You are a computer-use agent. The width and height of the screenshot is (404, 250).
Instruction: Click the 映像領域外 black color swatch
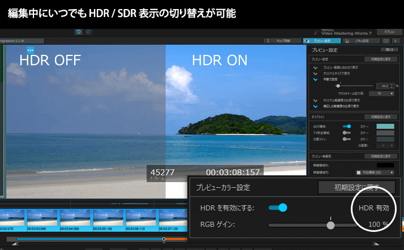click(x=385, y=165)
